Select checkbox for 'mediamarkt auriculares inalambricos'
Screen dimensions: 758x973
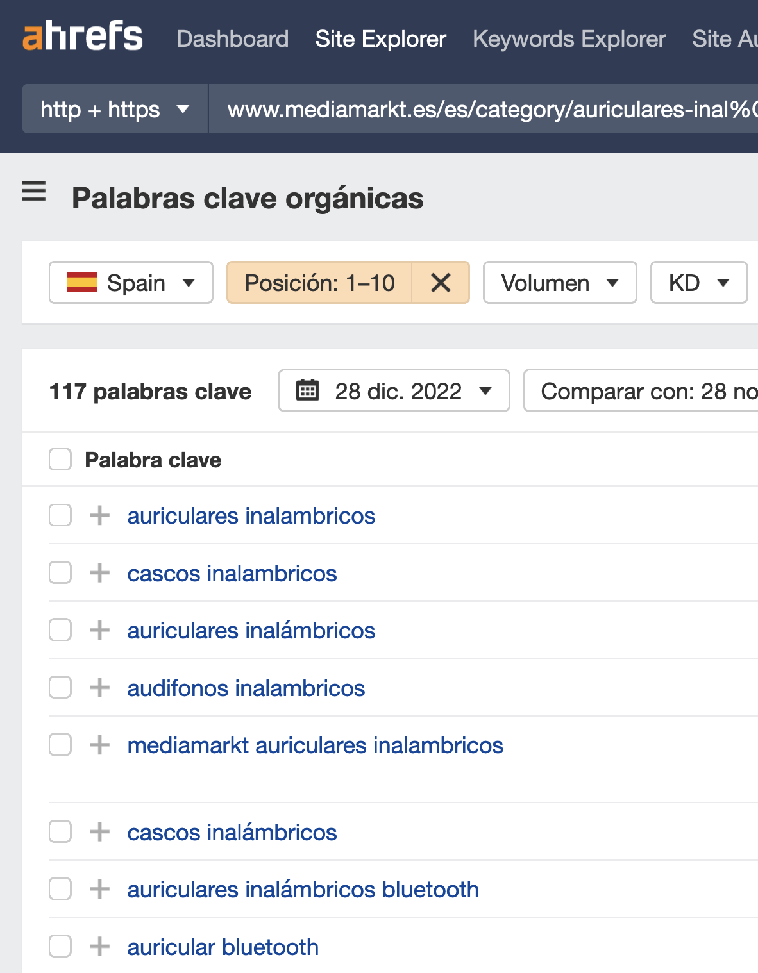click(60, 745)
